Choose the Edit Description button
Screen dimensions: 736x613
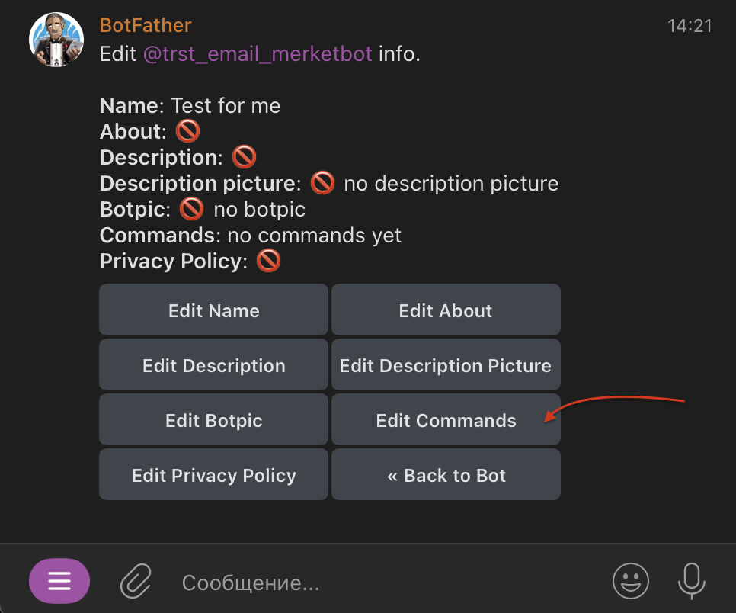click(x=214, y=365)
